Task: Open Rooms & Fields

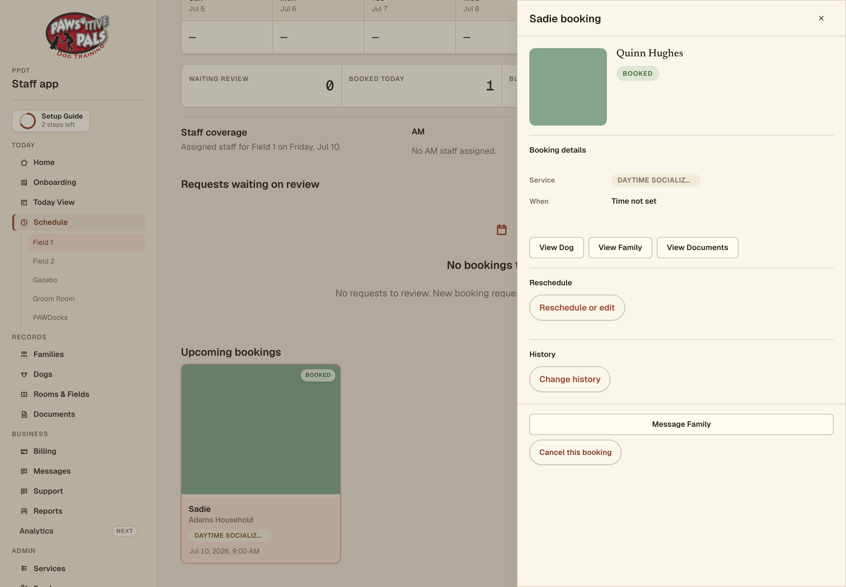Action: [78, 394]
